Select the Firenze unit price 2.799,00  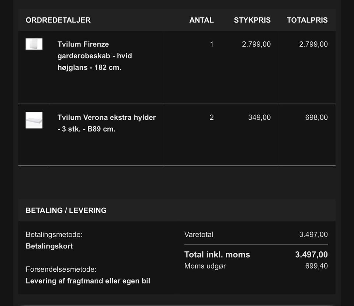point(256,44)
